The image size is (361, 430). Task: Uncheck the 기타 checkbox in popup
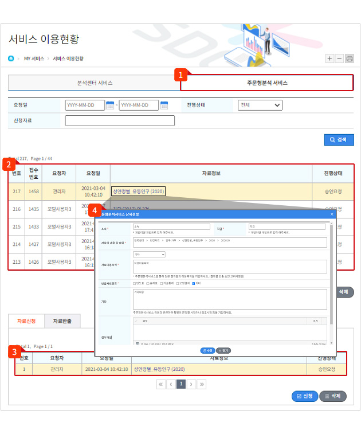[194, 283]
